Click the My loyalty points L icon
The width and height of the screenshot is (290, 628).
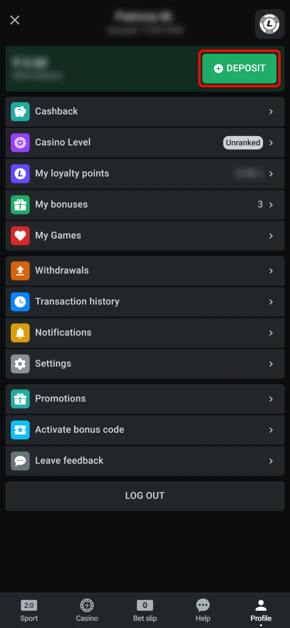[20, 174]
